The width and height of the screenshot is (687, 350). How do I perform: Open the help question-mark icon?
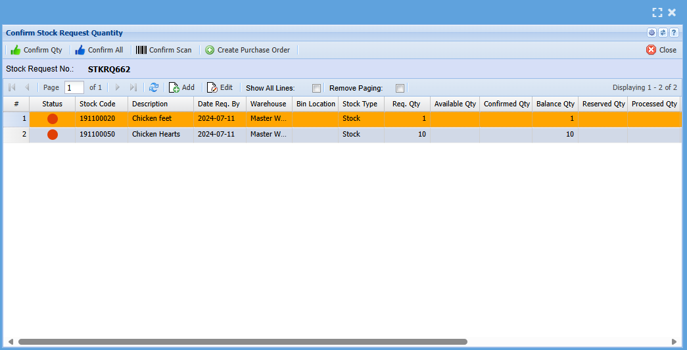click(674, 33)
